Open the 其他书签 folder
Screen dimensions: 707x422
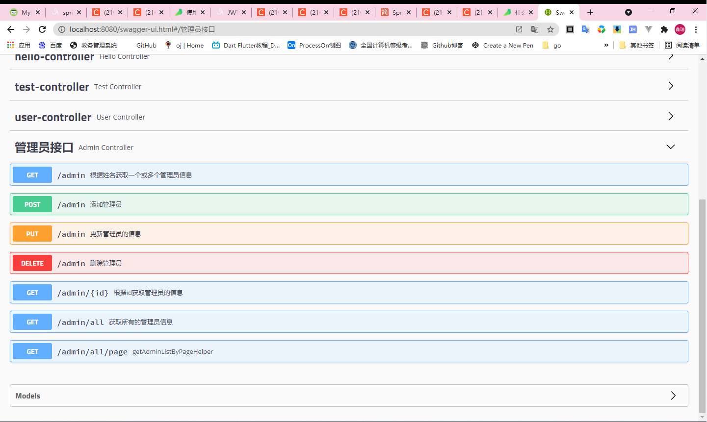tap(637, 45)
